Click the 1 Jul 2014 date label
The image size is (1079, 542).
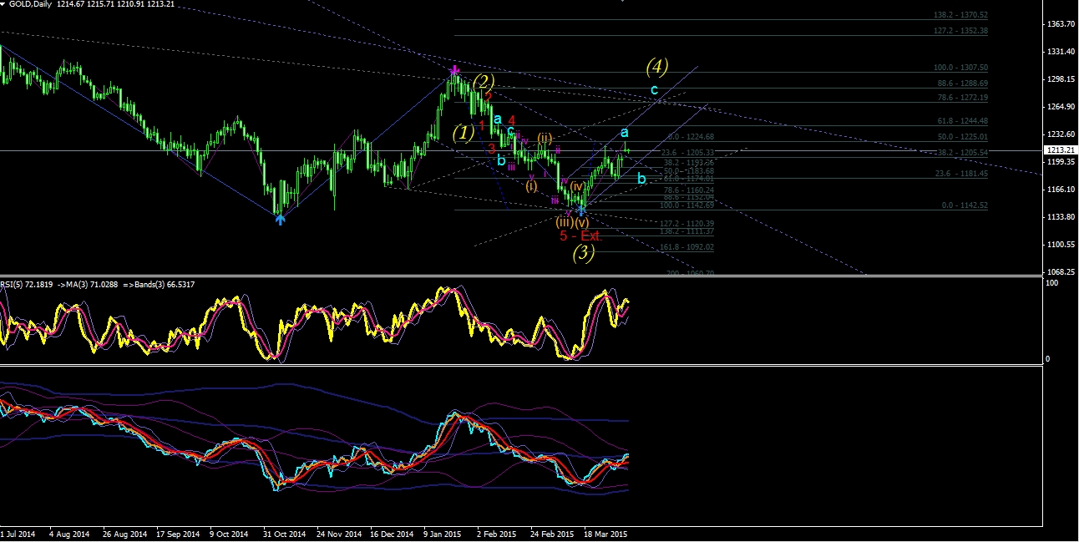18,533
